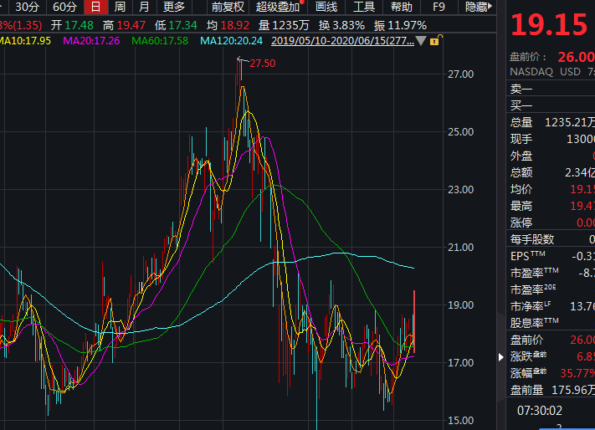Open the 前复权 adjustment dropdown
Viewport: 595px width, 430px height.
coord(227,7)
